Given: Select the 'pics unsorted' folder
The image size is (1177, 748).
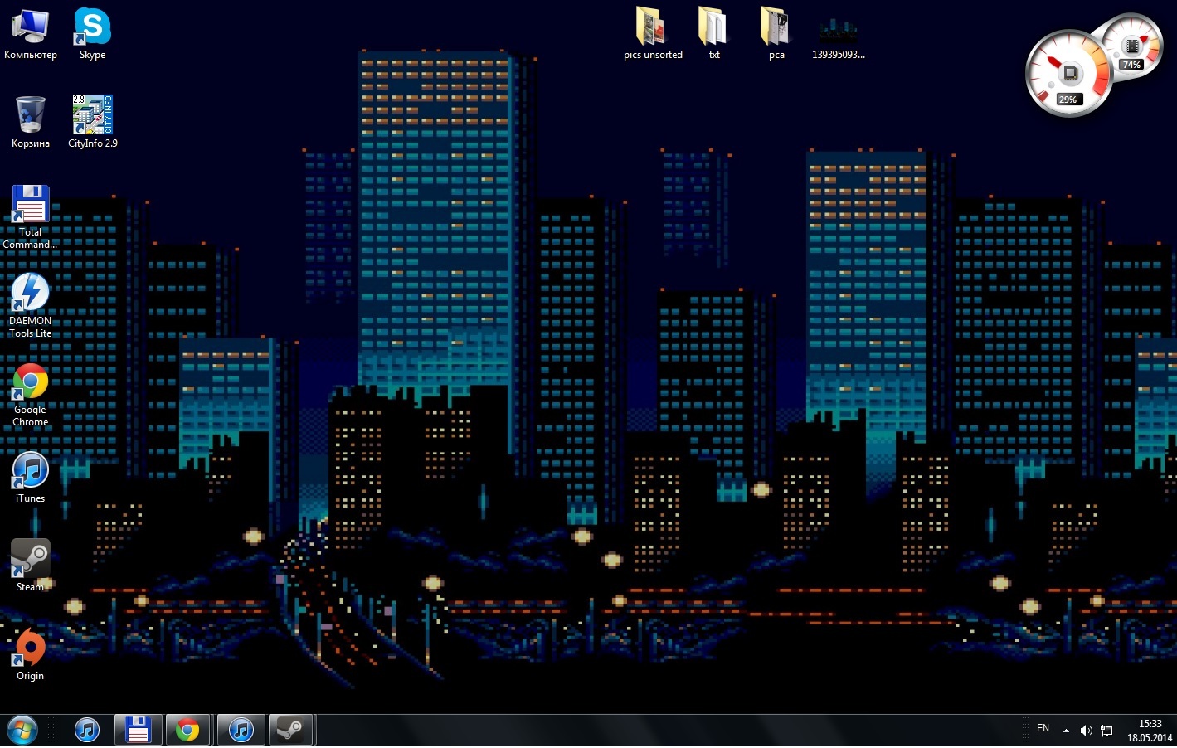Looking at the screenshot, I should click(653, 34).
